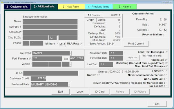The image size is (174, 109).
Task: Check the OFAC SDN List checkbox
Action: [166, 79]
